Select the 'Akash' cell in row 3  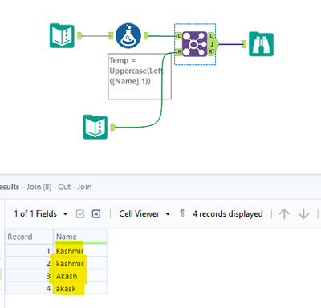(x=80, y=276)
